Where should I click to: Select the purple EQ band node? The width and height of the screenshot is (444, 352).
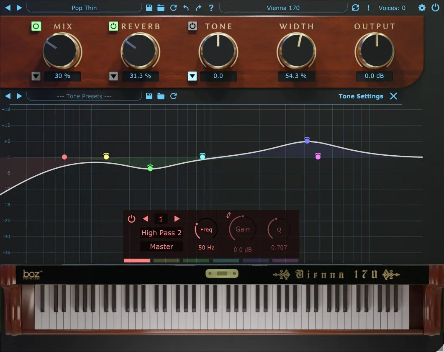[x=307, y=141]
